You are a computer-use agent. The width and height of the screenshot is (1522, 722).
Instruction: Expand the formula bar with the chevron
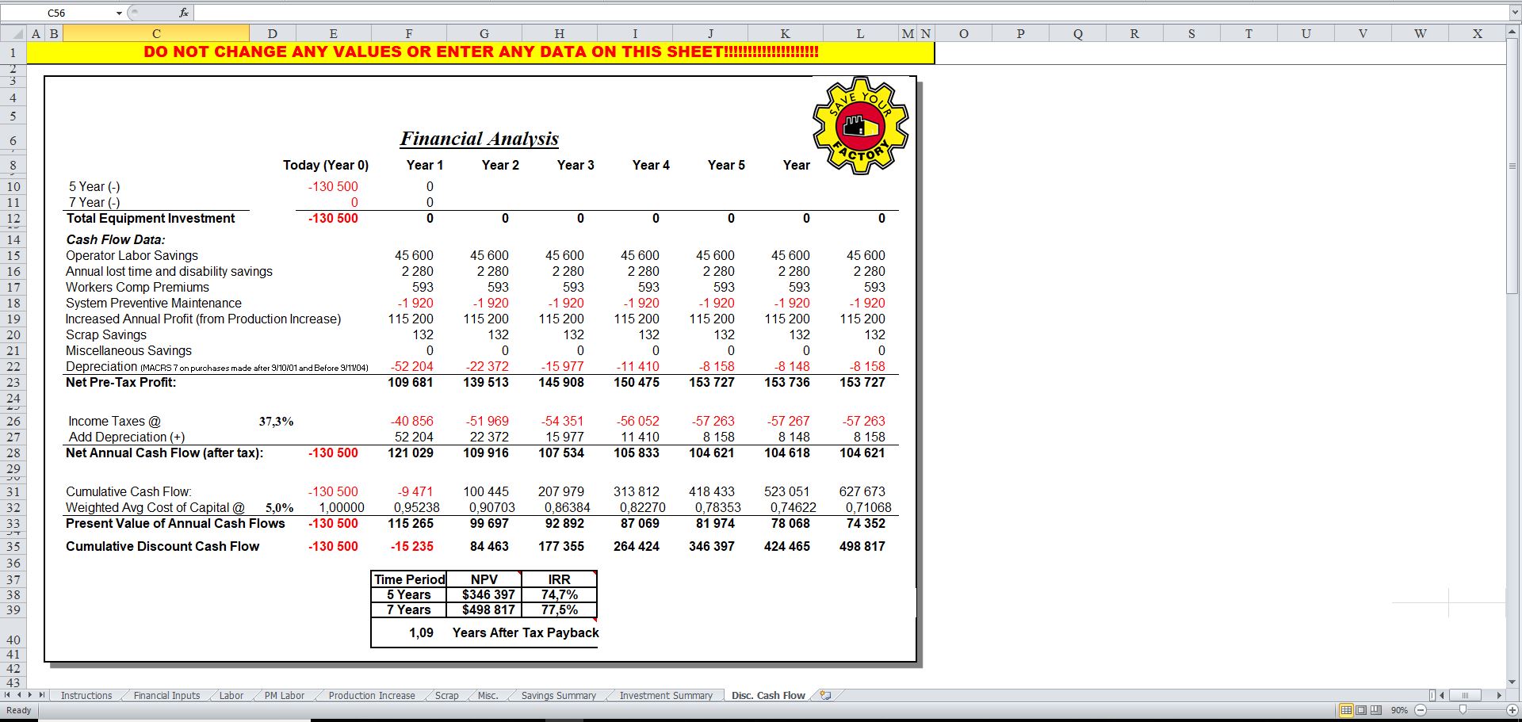(x=1515, y=13)
